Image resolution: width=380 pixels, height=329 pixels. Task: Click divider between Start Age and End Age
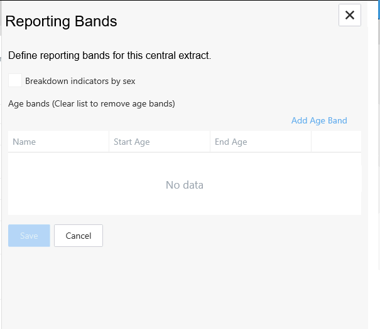pos(210,142)
